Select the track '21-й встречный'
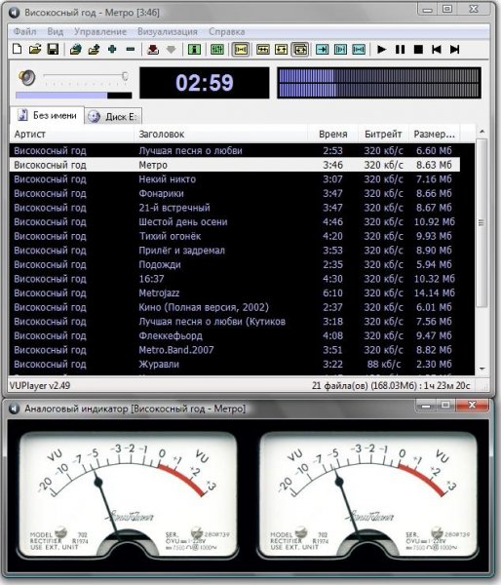501x585 pixels. [x=235, y=208]
